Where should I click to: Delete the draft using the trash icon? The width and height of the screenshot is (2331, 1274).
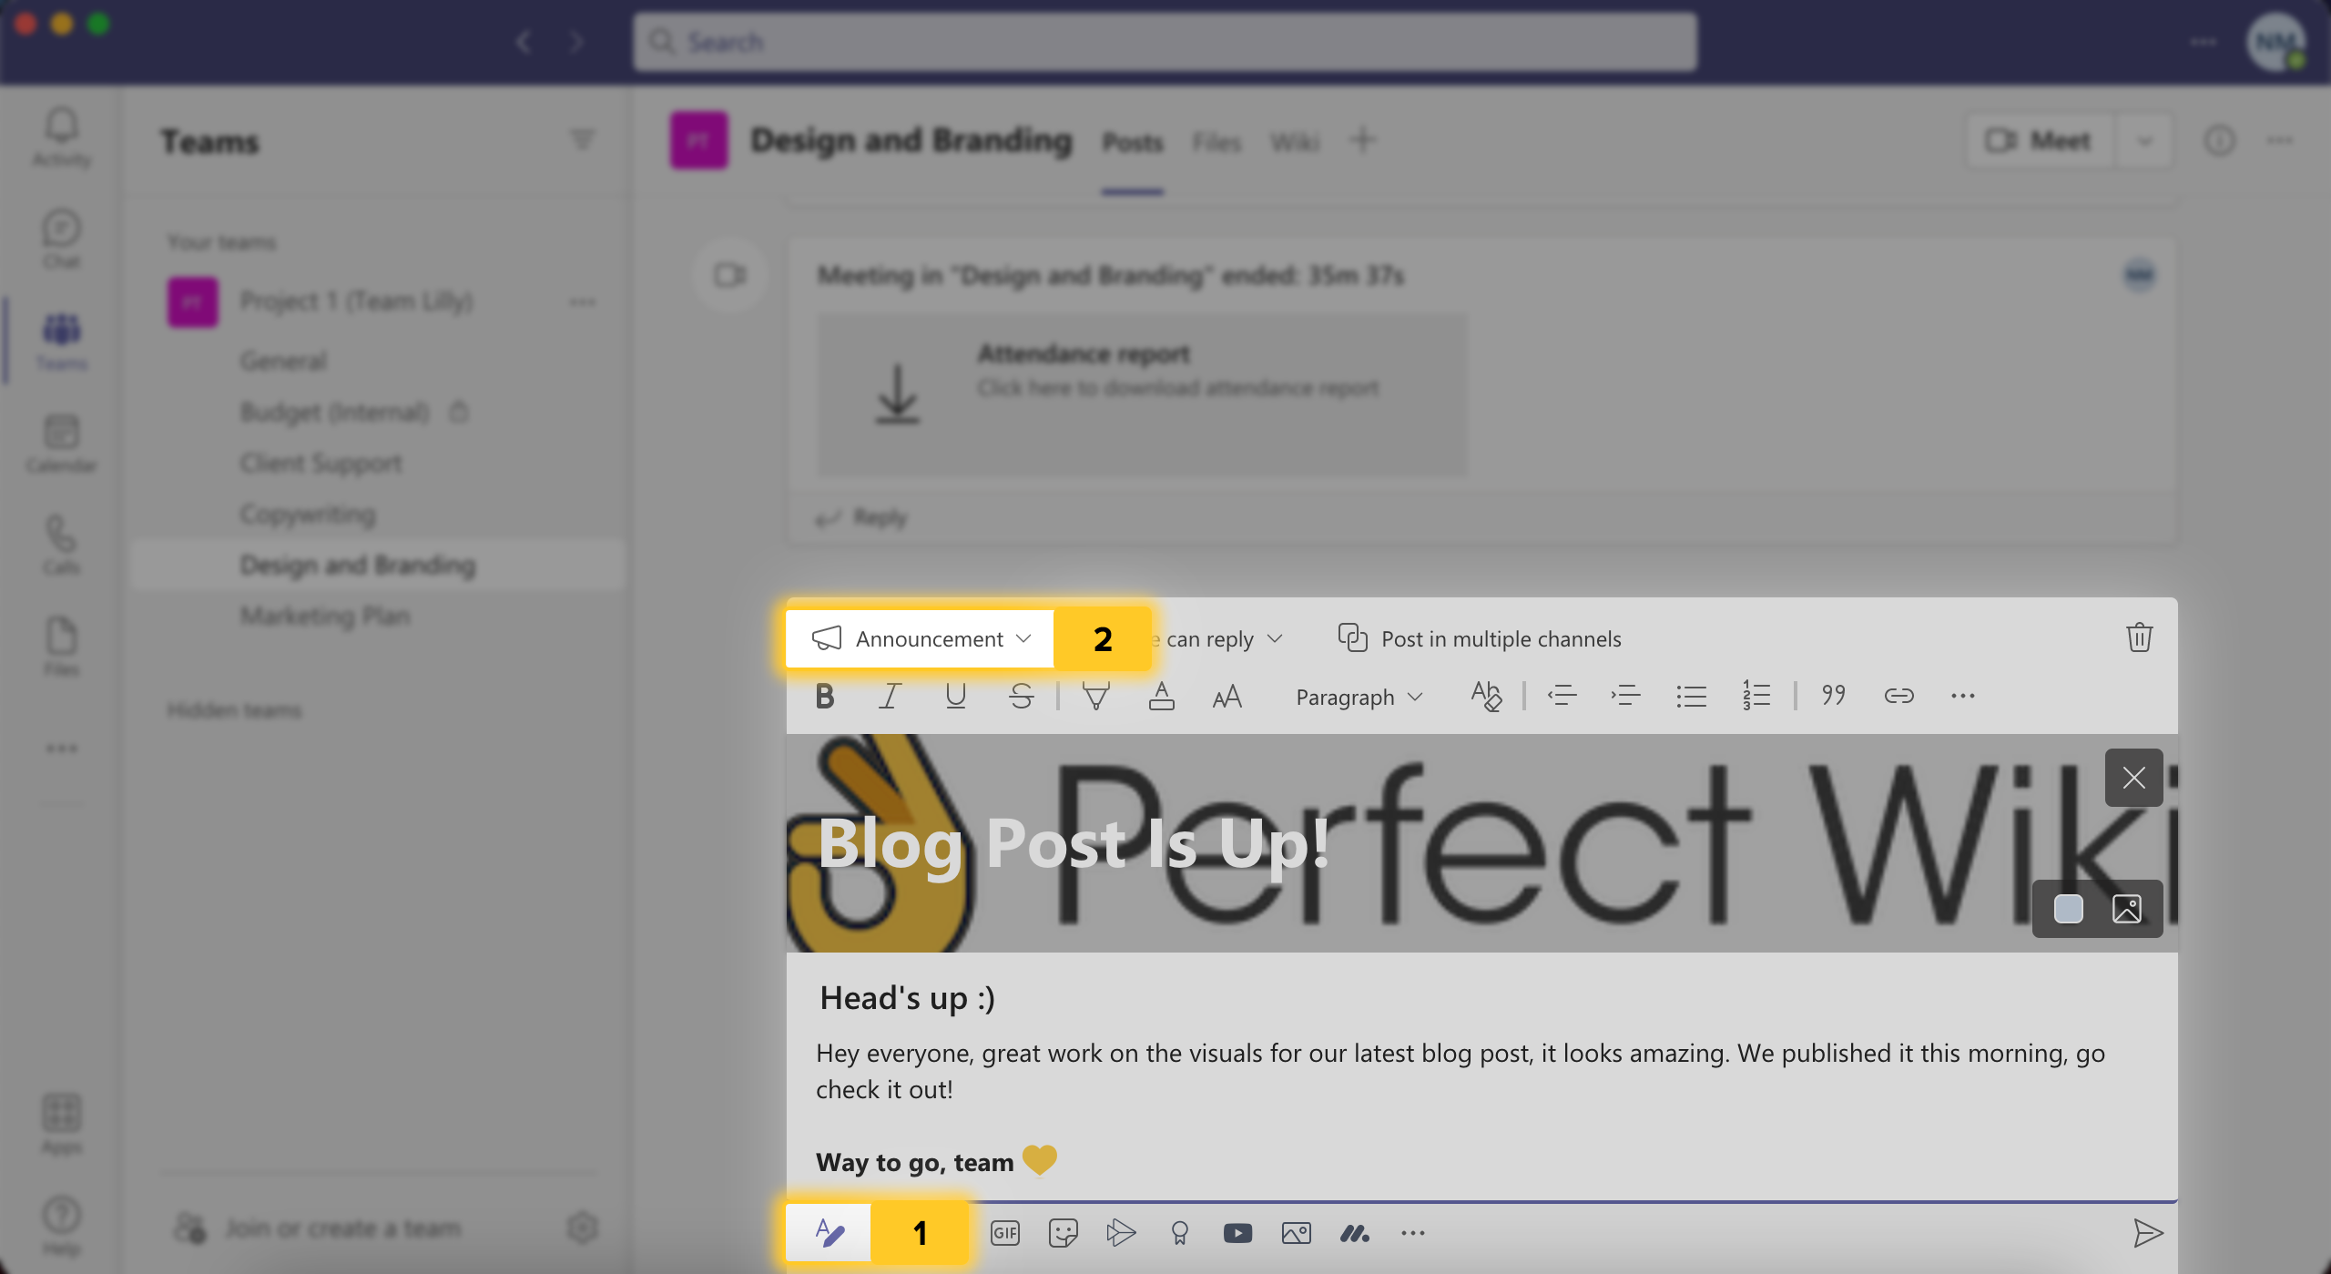coord(2139,637)
